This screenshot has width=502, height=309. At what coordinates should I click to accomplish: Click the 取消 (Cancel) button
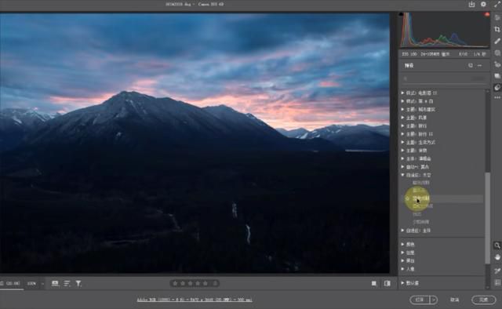click(454, 300)
